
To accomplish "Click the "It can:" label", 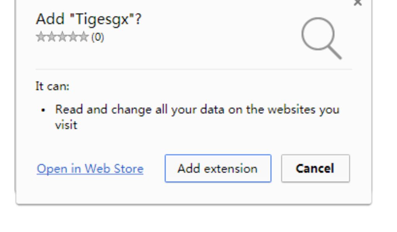I will coord(52,86).
